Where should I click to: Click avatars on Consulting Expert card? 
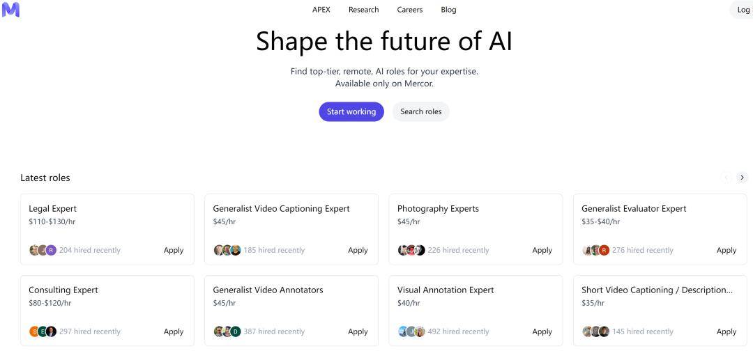point(43,331)
